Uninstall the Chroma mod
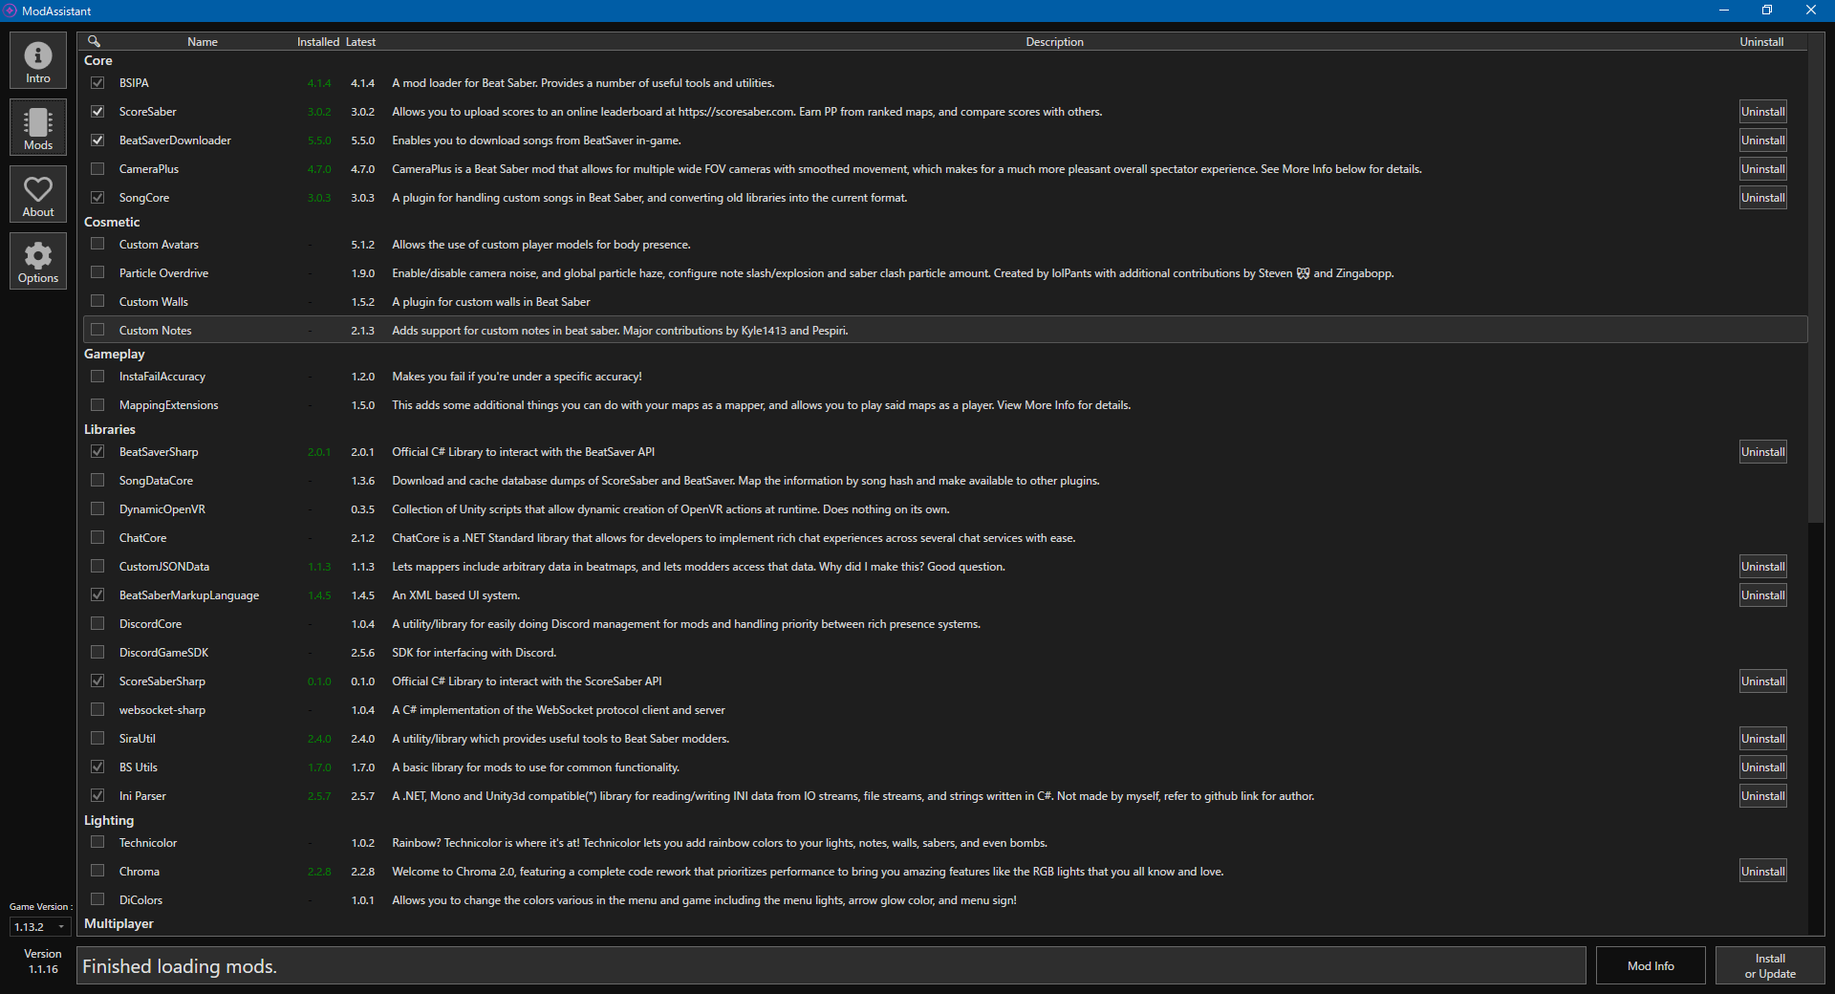1835x994 pixels. click(x=1763, y=872)
